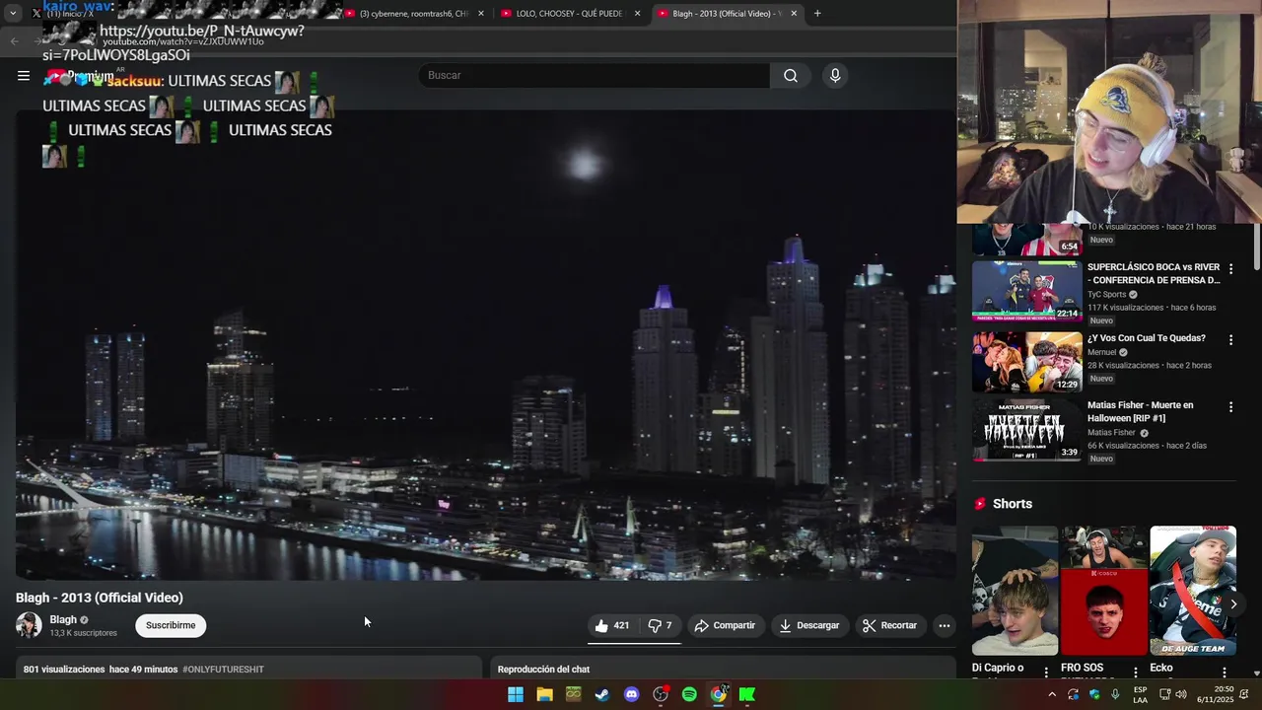Click the Descargar download button
The image size is (1262, 710).
[808, 625]
